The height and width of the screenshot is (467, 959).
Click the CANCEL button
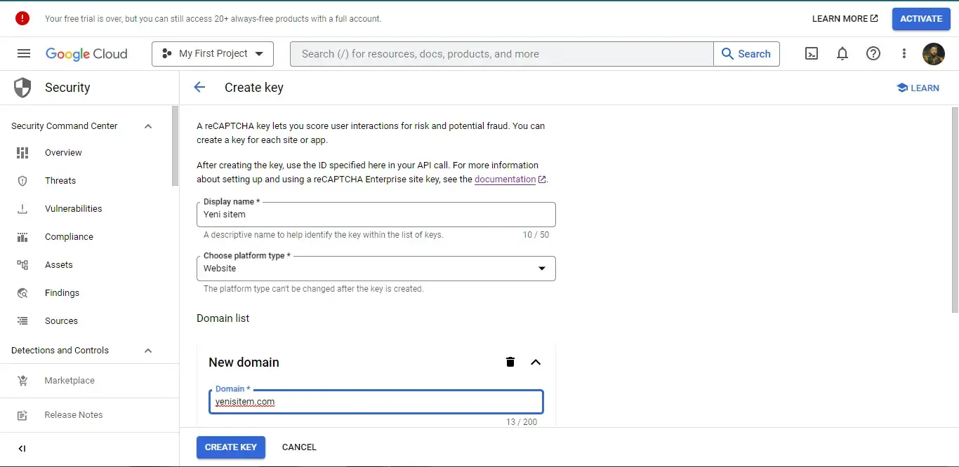(299, 447)
